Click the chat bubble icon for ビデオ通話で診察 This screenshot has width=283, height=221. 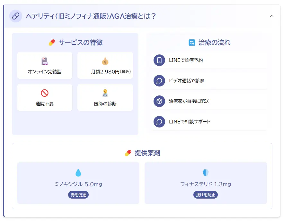(x=159, y=81)
